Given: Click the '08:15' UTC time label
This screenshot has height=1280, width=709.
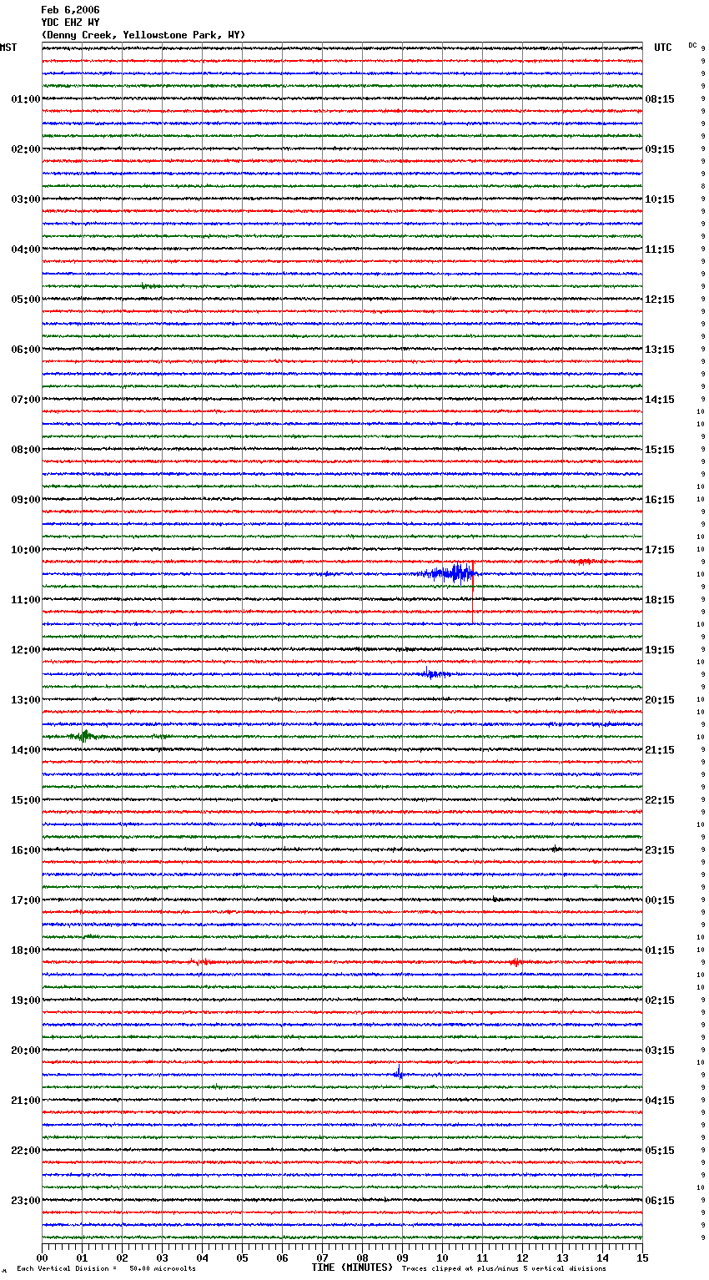Looking at the screenshot, I should click(x=660, y=99).
